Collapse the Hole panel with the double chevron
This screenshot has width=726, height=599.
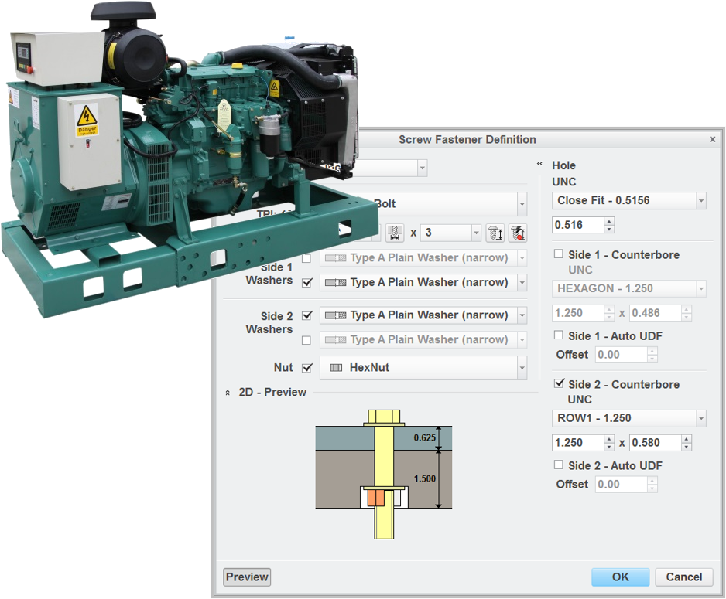pyautogui.click(x=539, y=163)
